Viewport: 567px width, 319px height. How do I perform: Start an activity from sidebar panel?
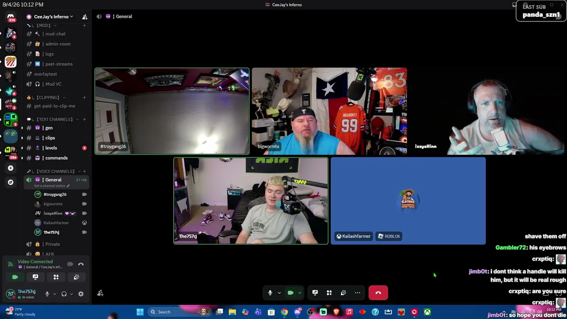click(56, 277)
